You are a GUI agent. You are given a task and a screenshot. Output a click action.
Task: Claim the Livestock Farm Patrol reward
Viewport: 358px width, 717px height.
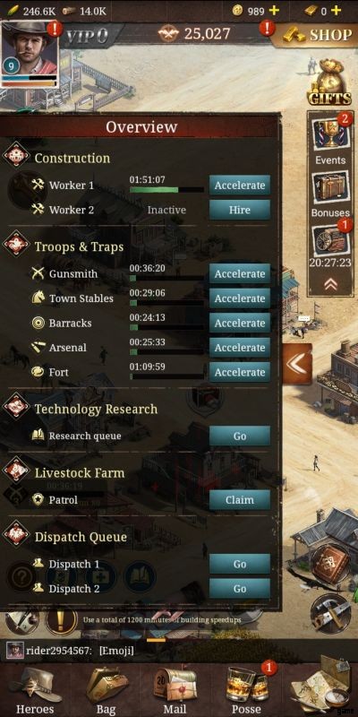(240, 500)
